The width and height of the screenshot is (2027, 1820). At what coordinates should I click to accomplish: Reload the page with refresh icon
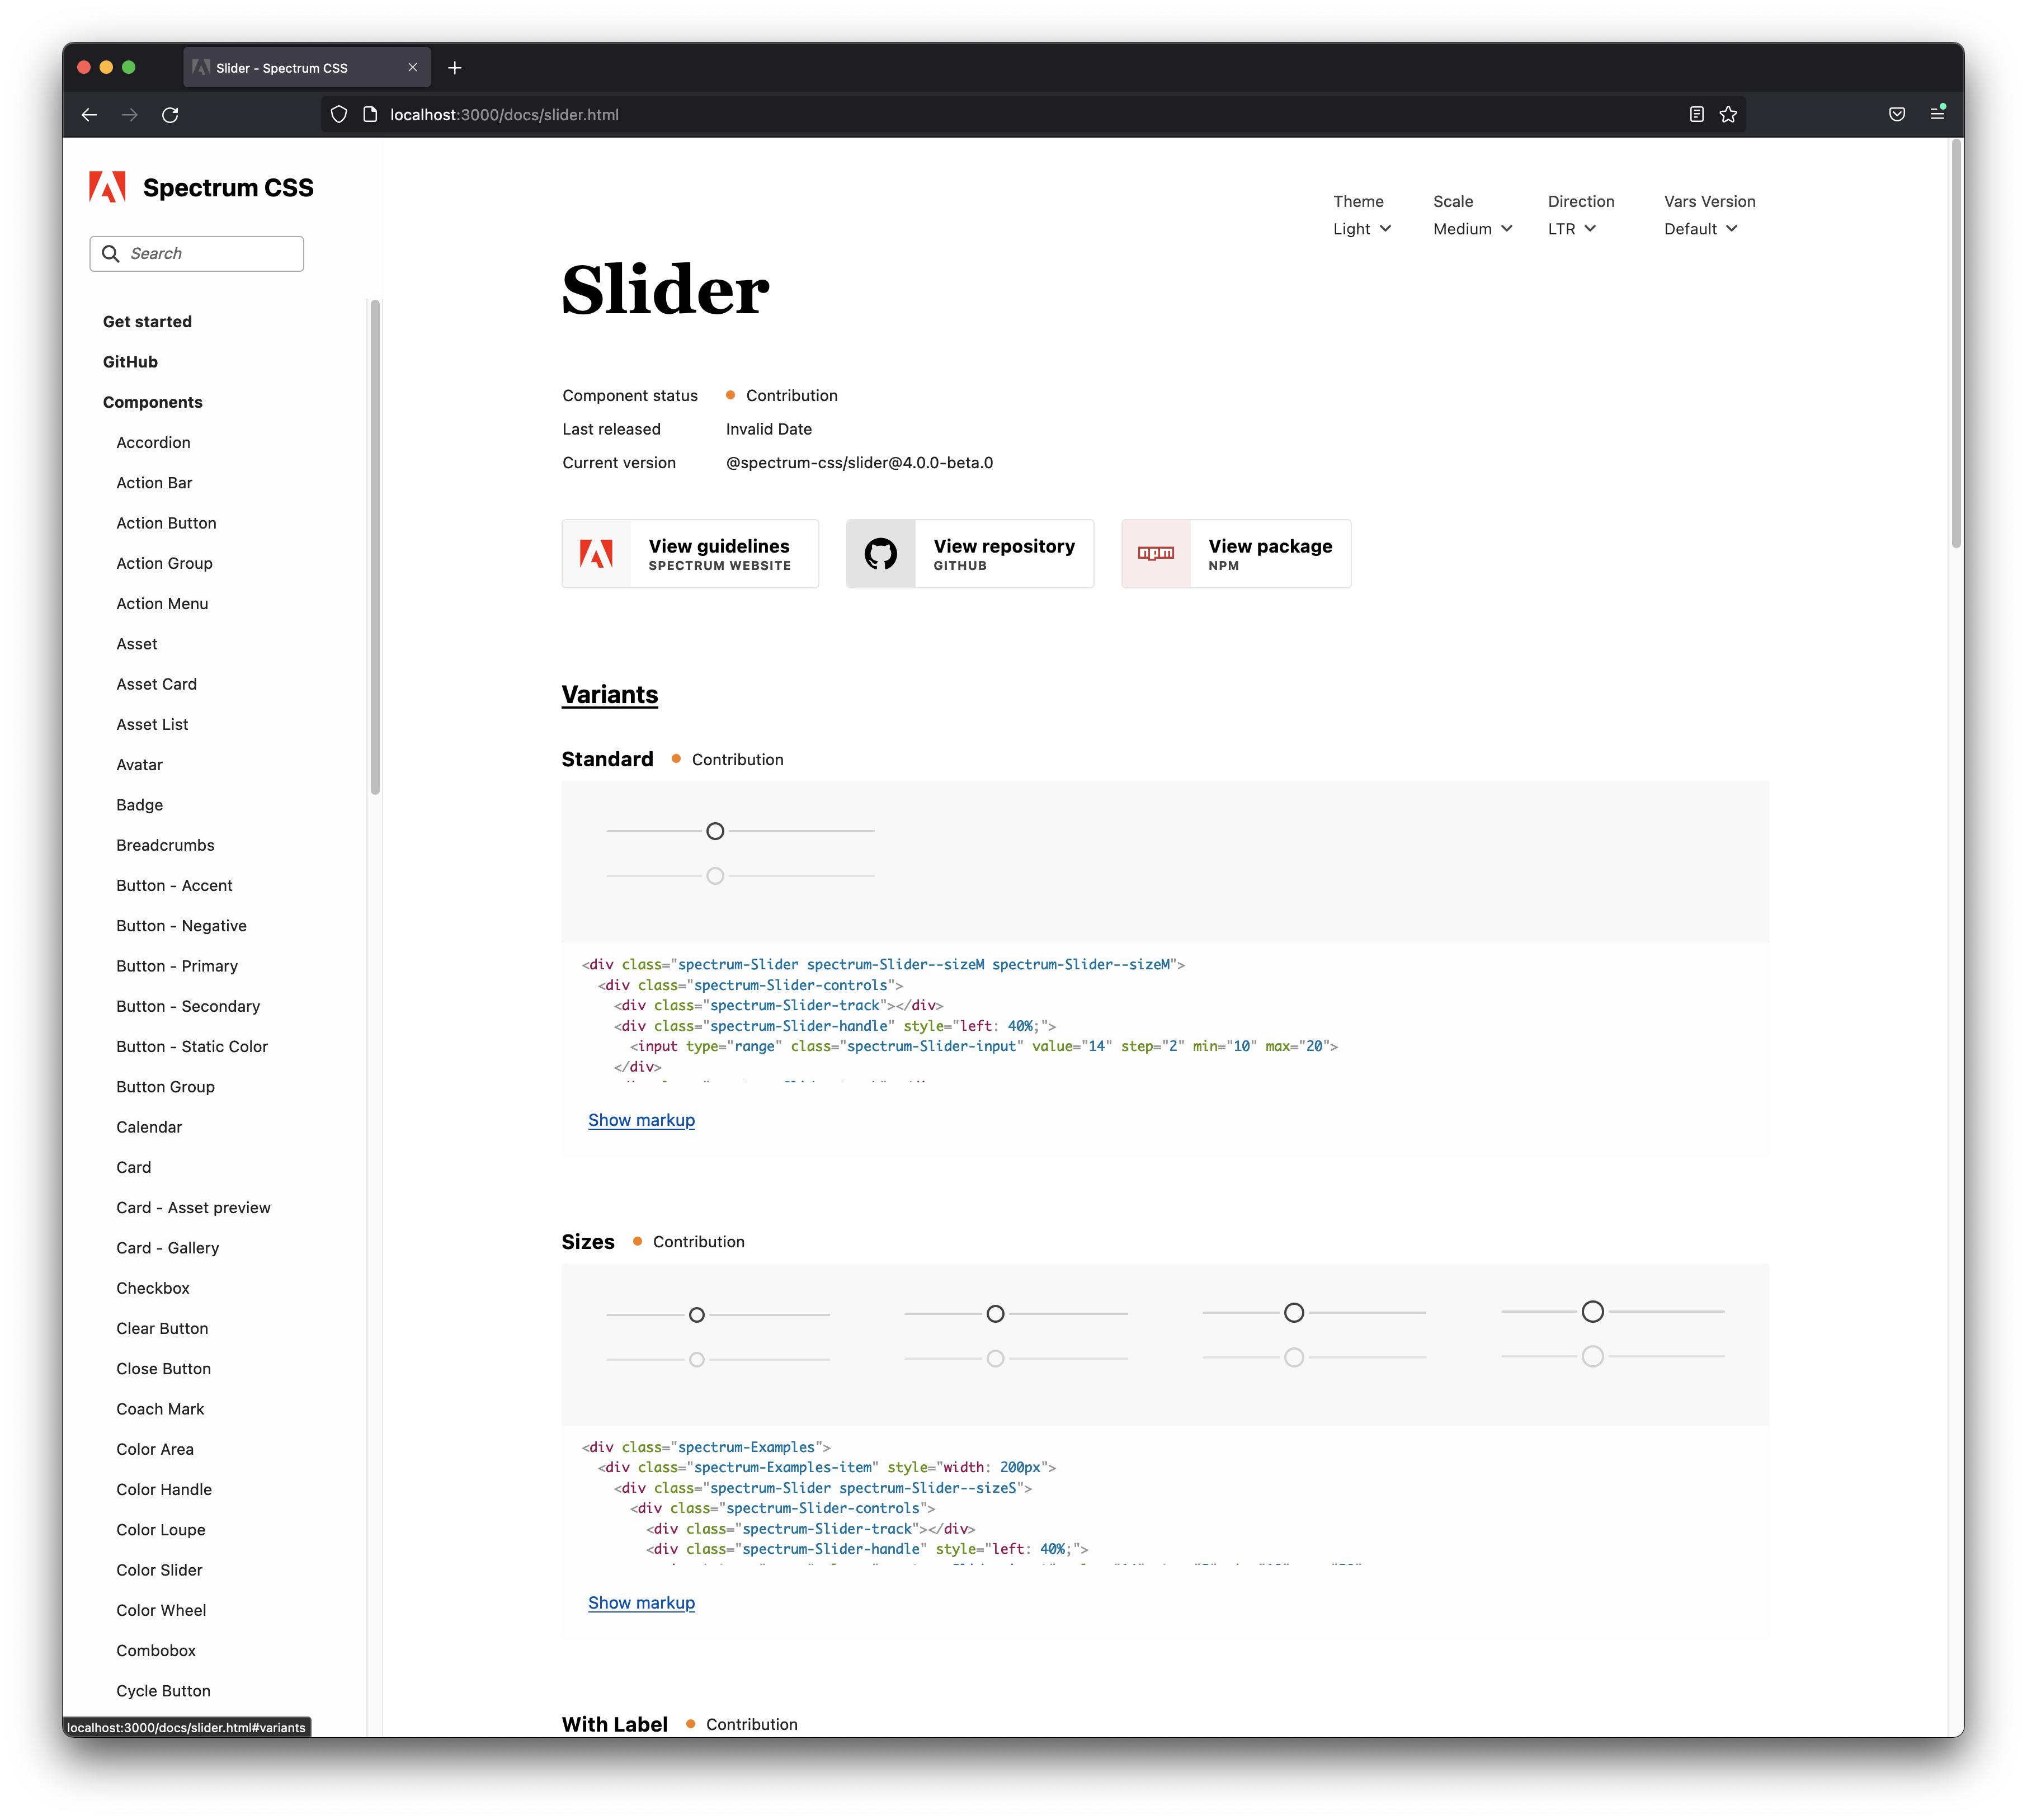click(170, 115)
